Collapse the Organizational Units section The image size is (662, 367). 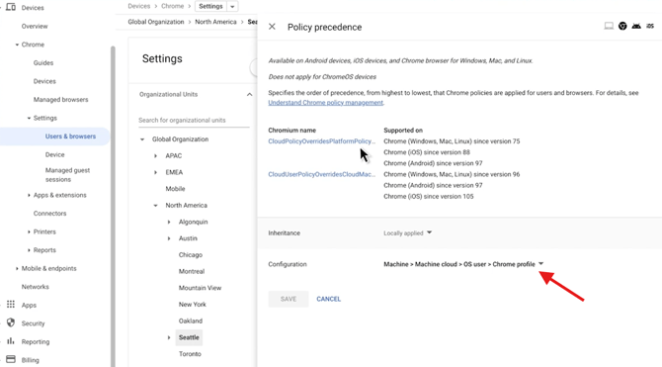click(250, 94)
